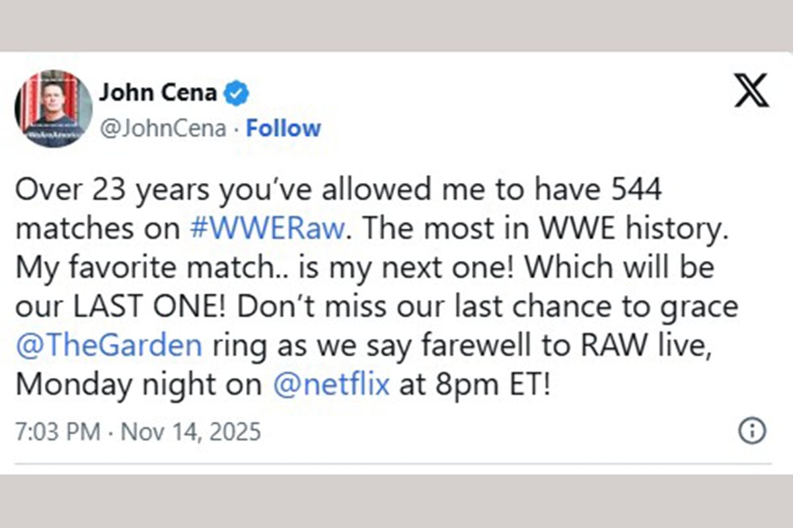
Task: Select the verified badge next to the name
Action: click(235, 93)
